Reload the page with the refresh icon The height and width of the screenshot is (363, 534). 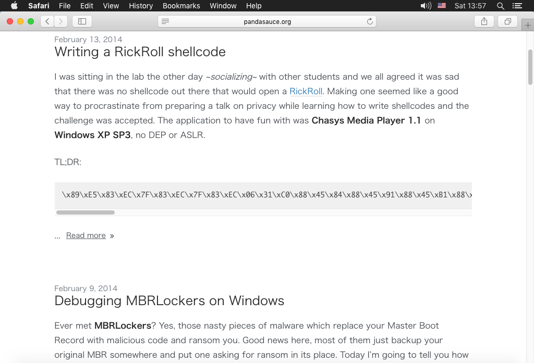(370, 21)
